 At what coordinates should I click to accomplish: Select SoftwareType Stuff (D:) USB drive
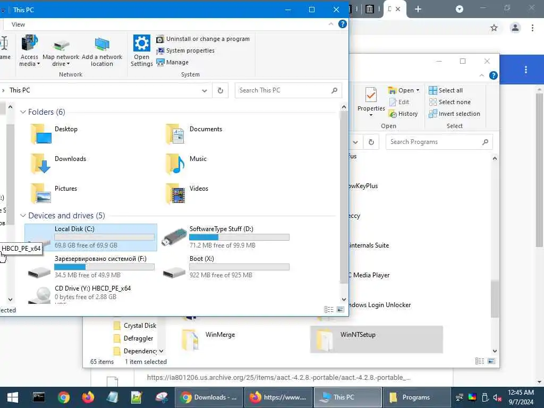pos(225,237)
